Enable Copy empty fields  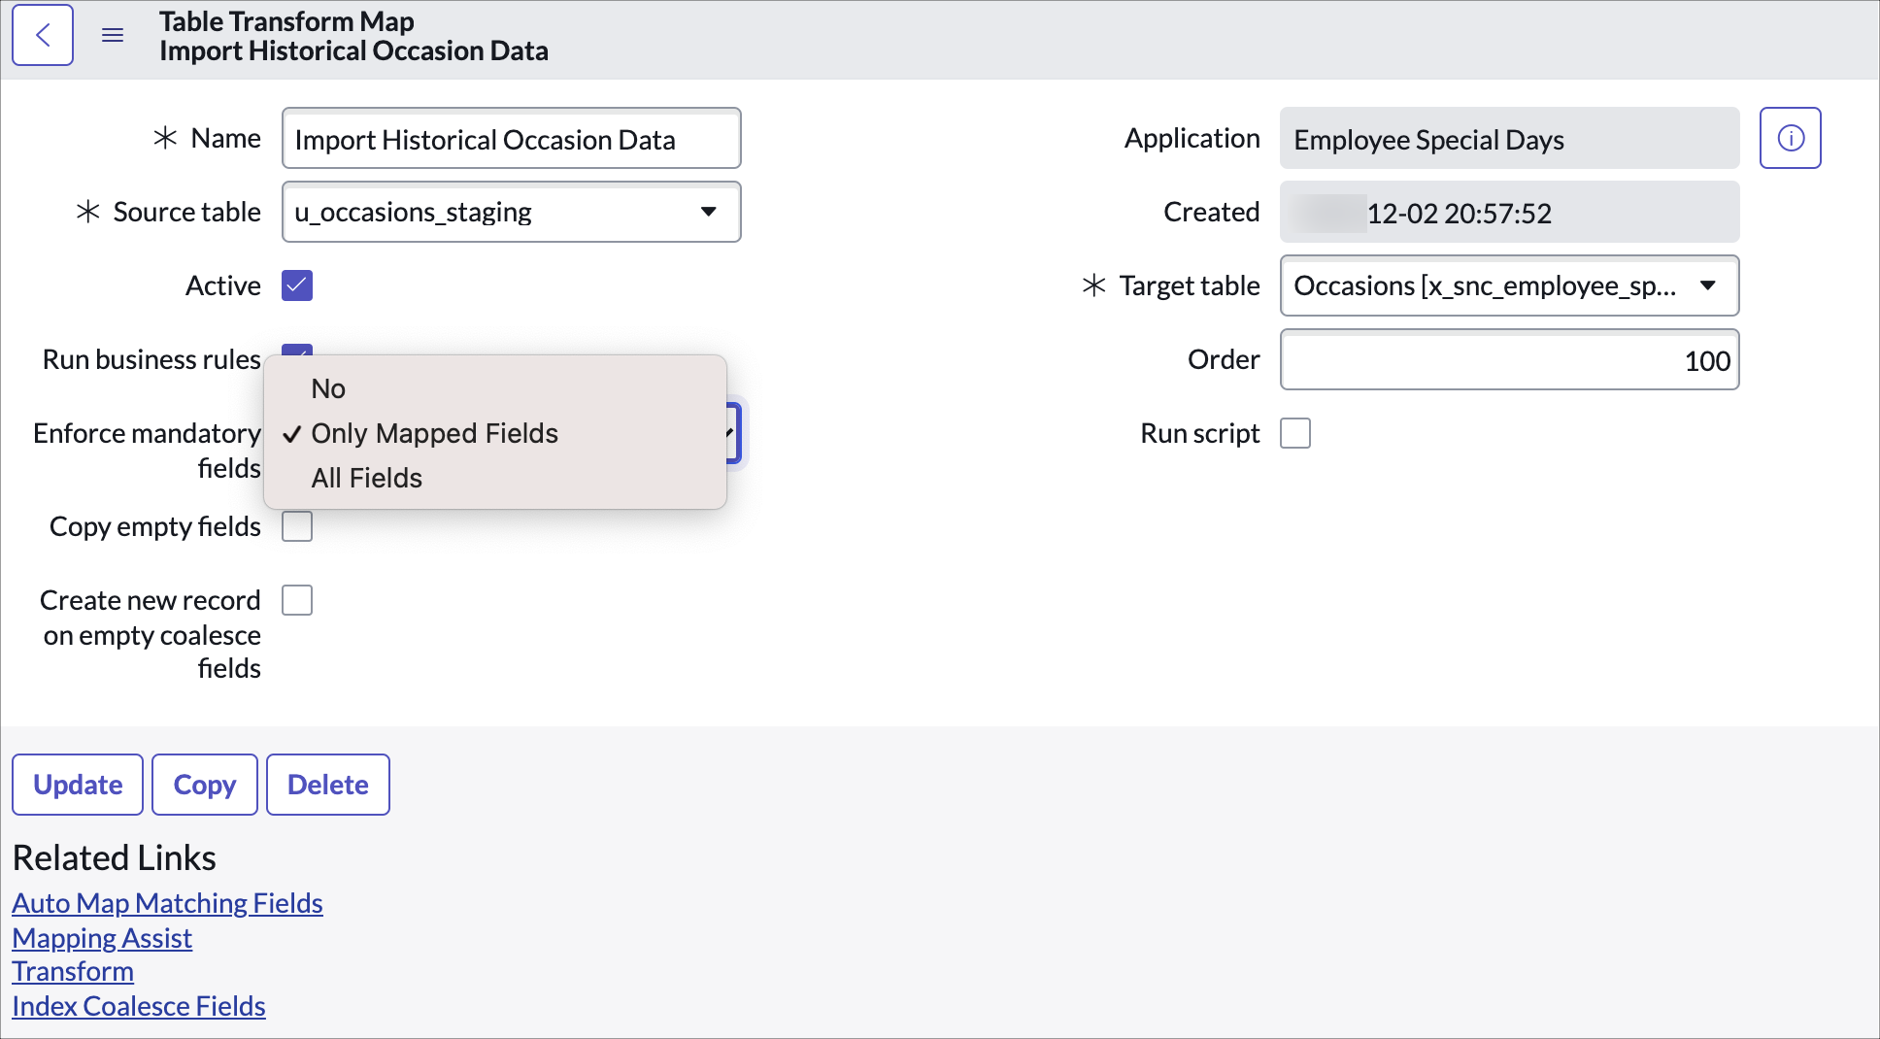[x=297, y=525]
